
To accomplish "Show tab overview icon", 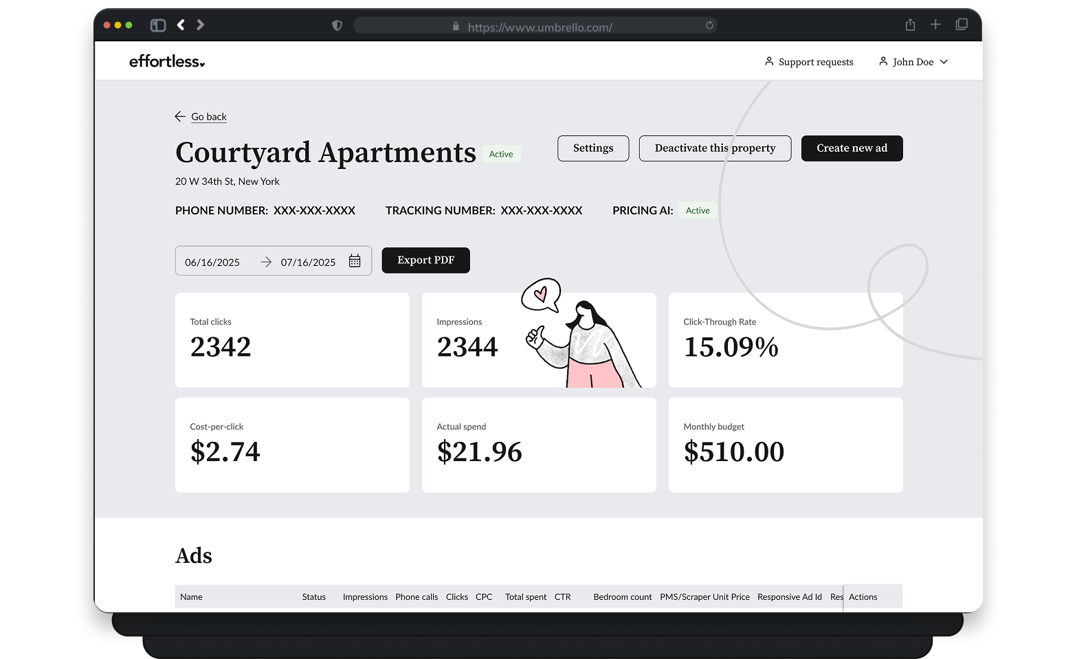I will pyautogui.click(x=962, y=25).
